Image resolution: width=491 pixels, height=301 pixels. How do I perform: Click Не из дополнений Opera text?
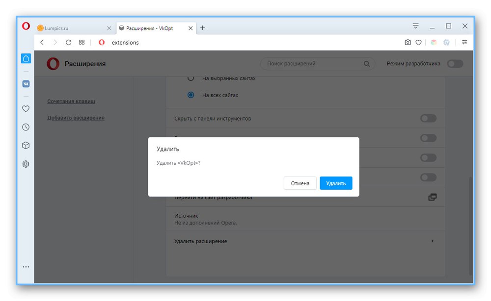(x=205, y=223)
